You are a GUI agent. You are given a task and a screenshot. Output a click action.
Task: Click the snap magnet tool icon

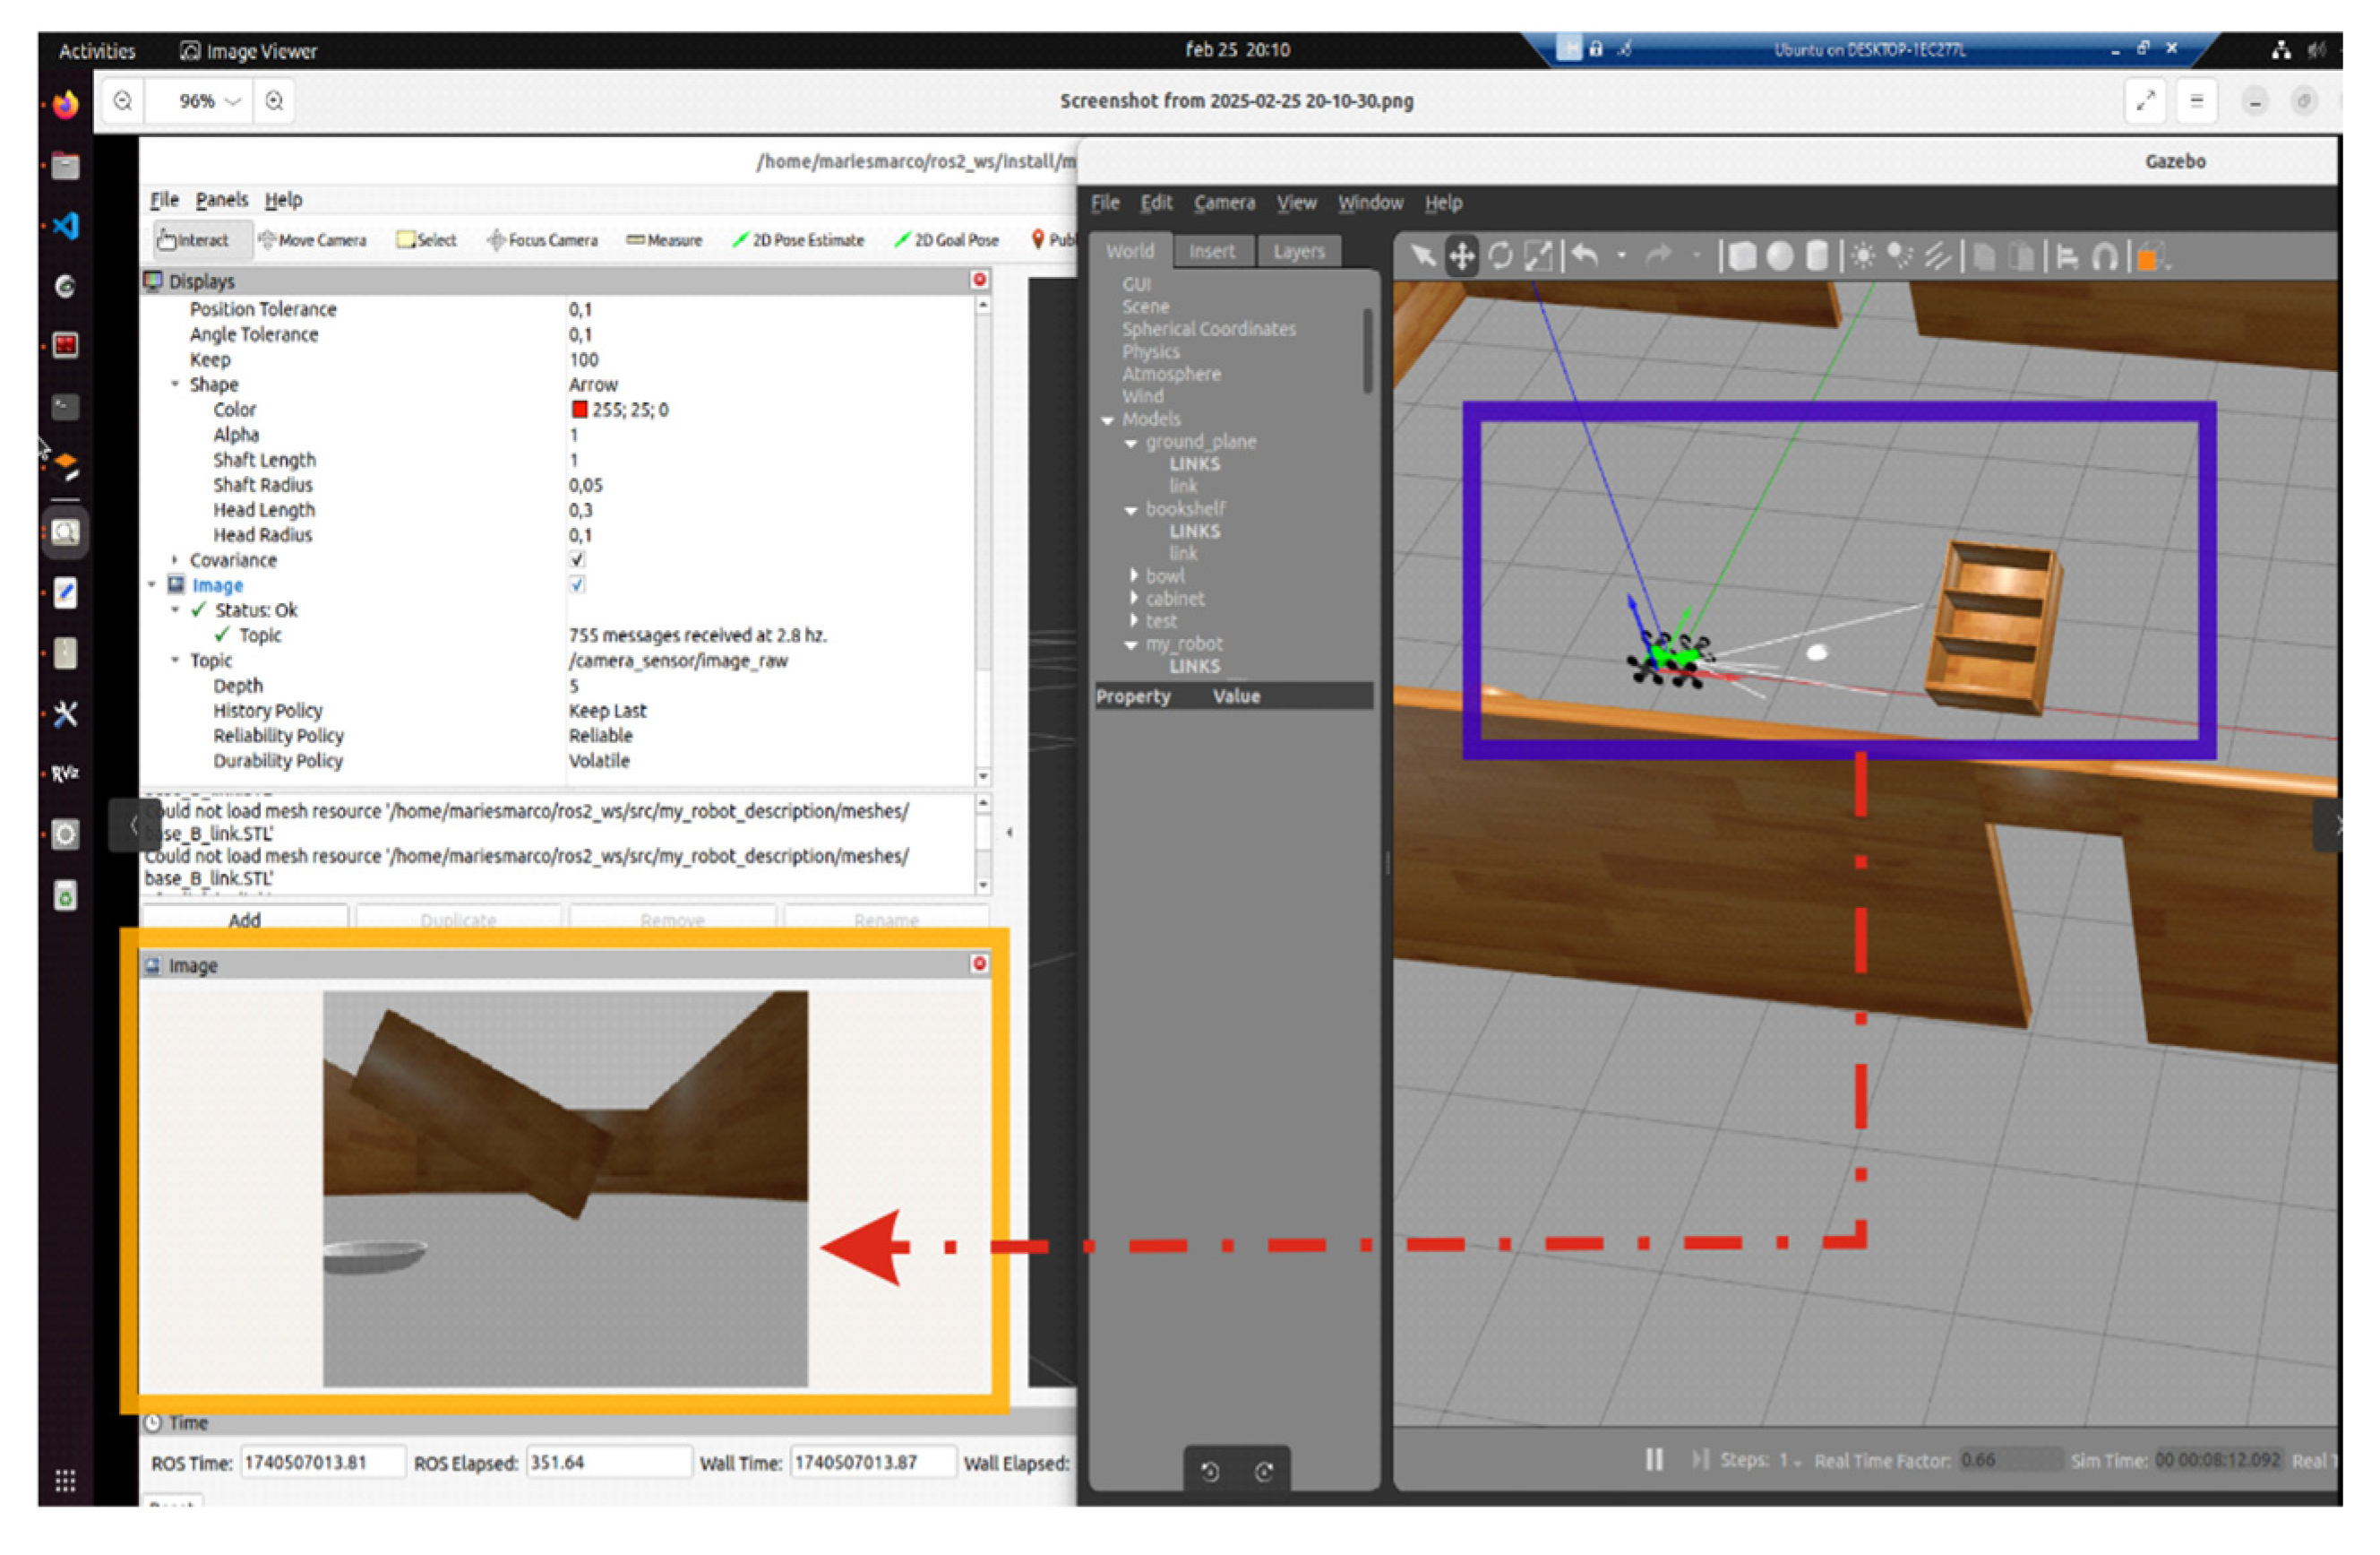pyautogui.click(x=2105, y=257)
